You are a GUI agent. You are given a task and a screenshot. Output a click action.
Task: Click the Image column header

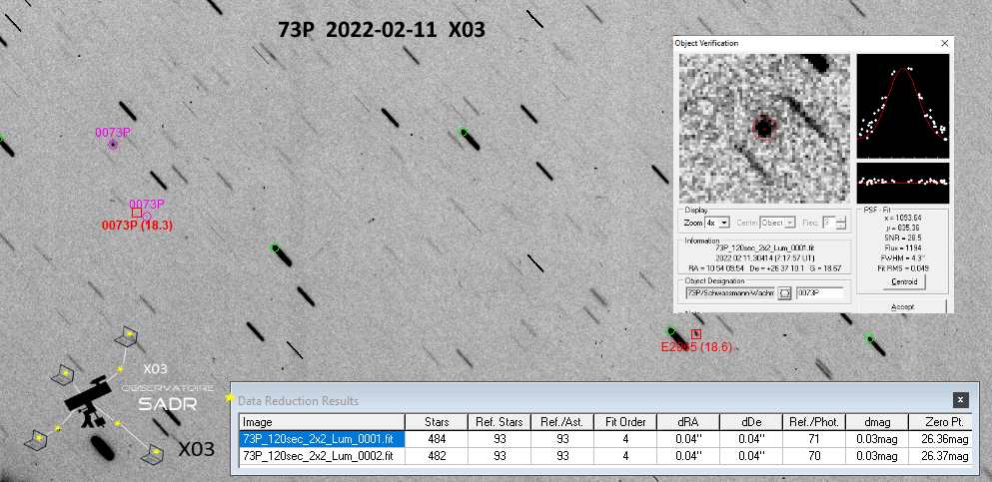(x=322, y=422)
